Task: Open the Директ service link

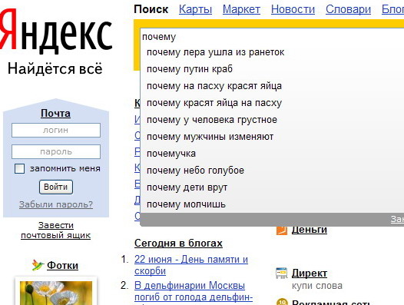Action: point(310,274)
